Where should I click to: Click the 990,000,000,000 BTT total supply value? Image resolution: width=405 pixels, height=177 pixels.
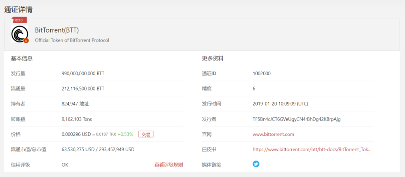[x=83, y=73]
